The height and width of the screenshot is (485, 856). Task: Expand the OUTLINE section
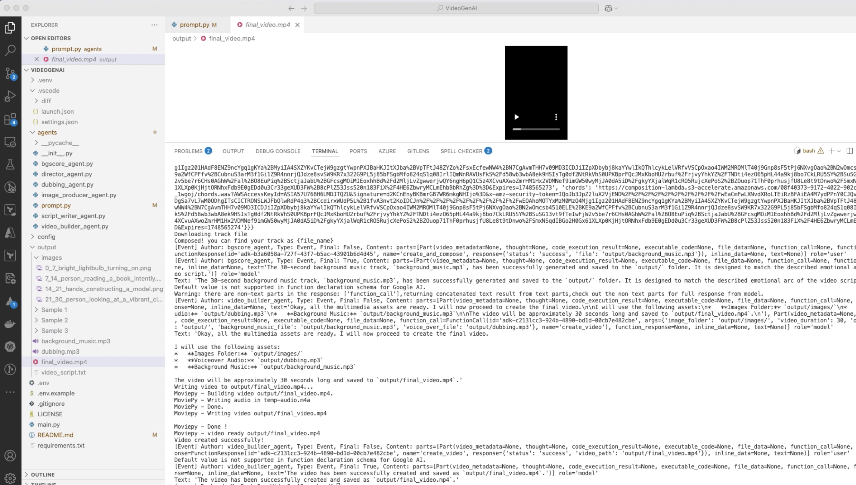pyautogui.click(x=43, y=474)
